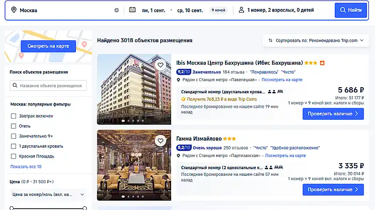Screen dimensions: 375x210
Task: Click the two-guests icon in Ibis room row
Action: click(x=272, y=91)
